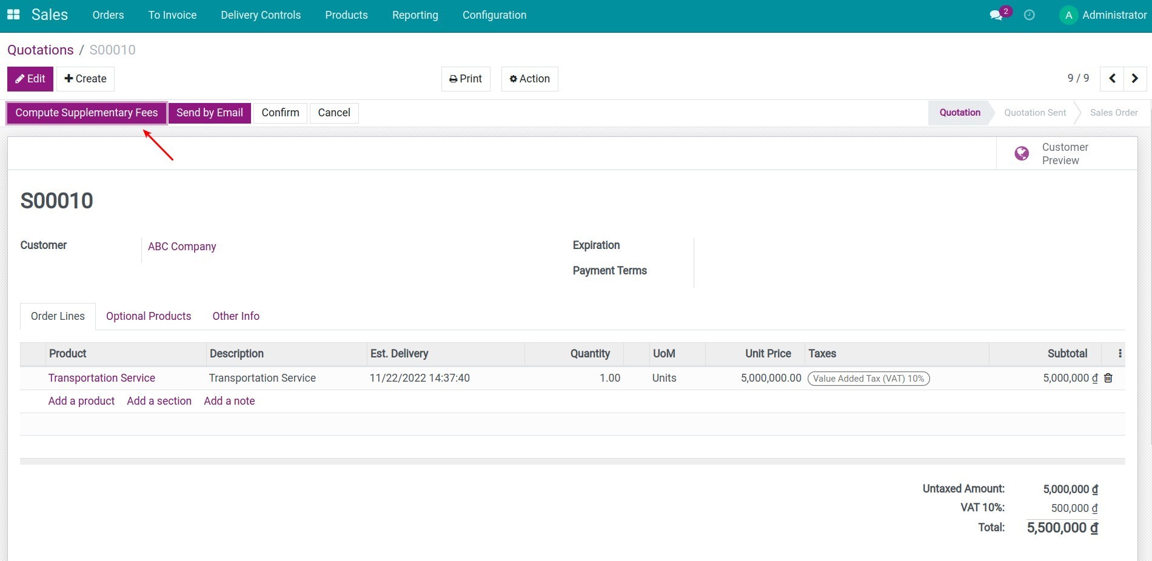
Task: Click Compute Supplementary Fees button
Action: [87, 113]
